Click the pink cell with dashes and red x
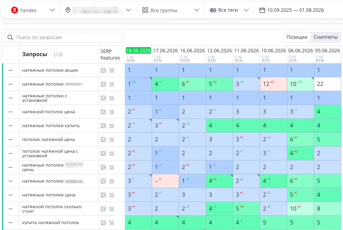Screen dimensions: 343x230 165,181
